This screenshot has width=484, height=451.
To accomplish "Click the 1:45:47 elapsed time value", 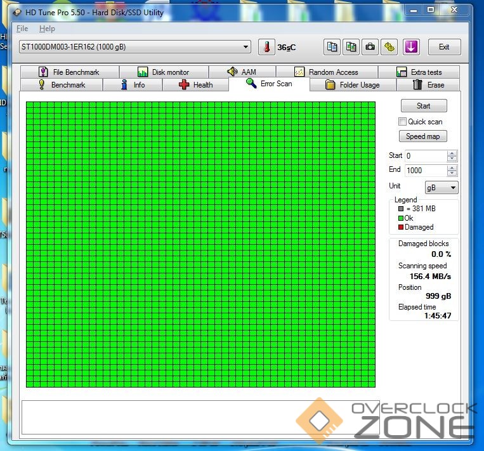I will point(438,315).
